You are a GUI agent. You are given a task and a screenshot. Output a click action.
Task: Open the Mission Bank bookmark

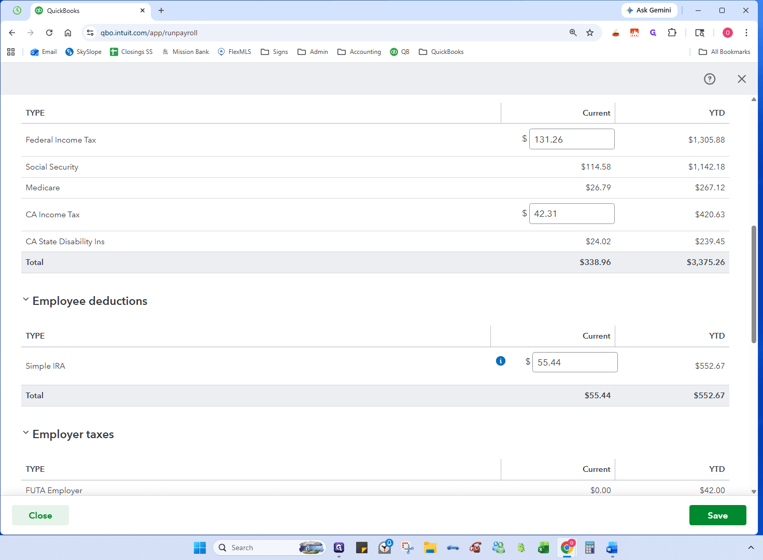click(186, 52)
